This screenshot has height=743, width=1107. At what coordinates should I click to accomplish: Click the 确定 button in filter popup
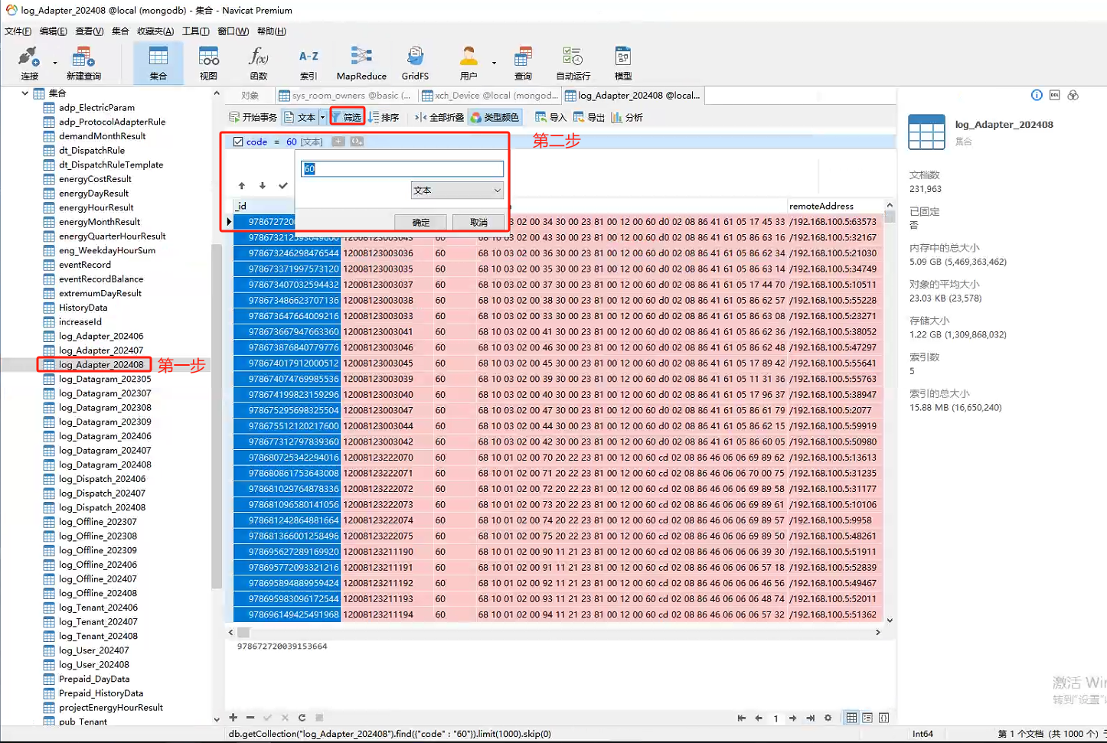(x=421, y=222)
